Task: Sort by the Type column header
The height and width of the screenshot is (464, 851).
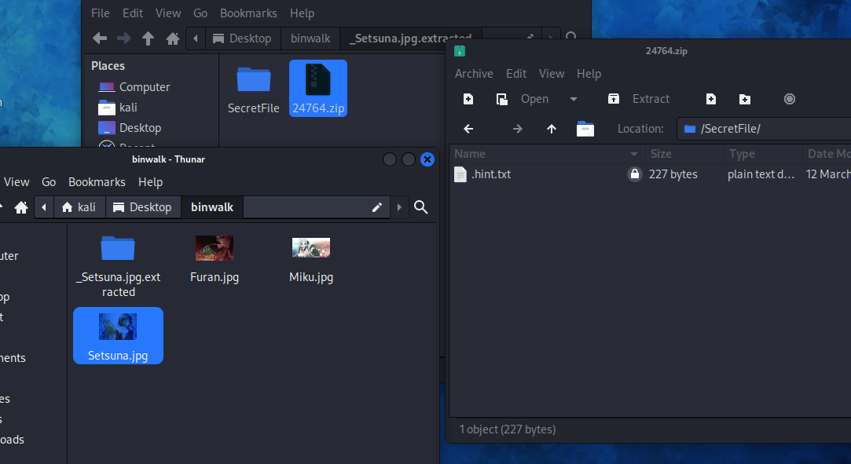Action: pos(763,154)
